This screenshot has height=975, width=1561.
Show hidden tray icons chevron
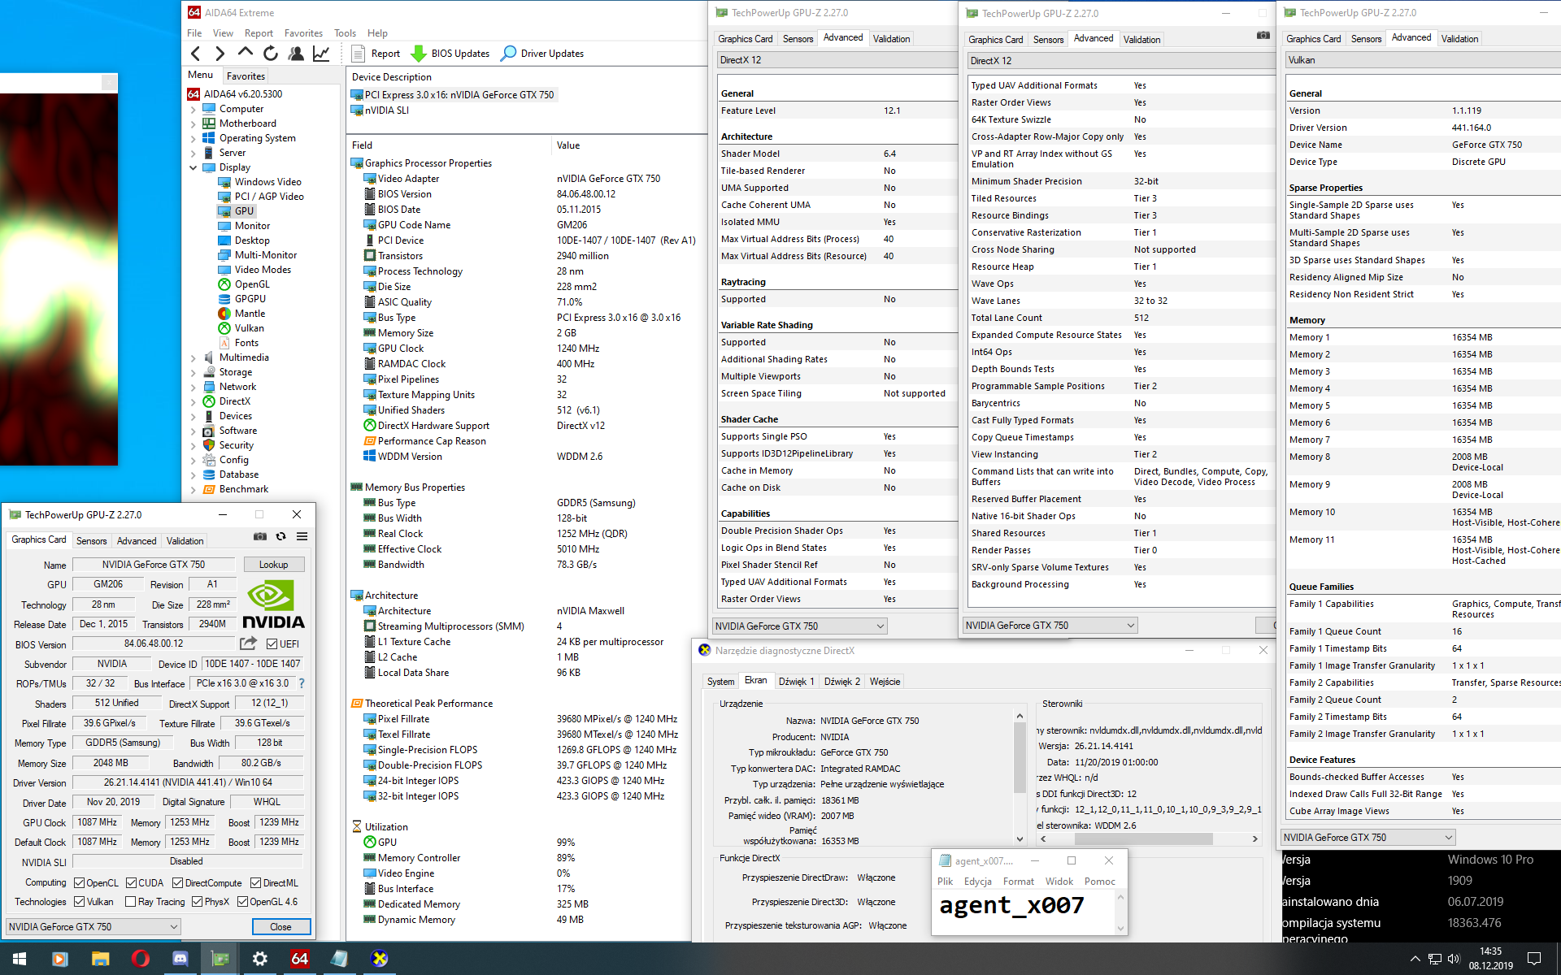1415,959
